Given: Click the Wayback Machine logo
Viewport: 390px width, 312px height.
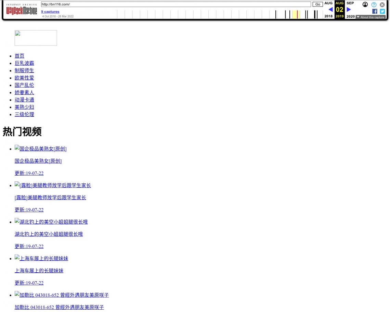Looking at the screenshot, I should (22, 9).
